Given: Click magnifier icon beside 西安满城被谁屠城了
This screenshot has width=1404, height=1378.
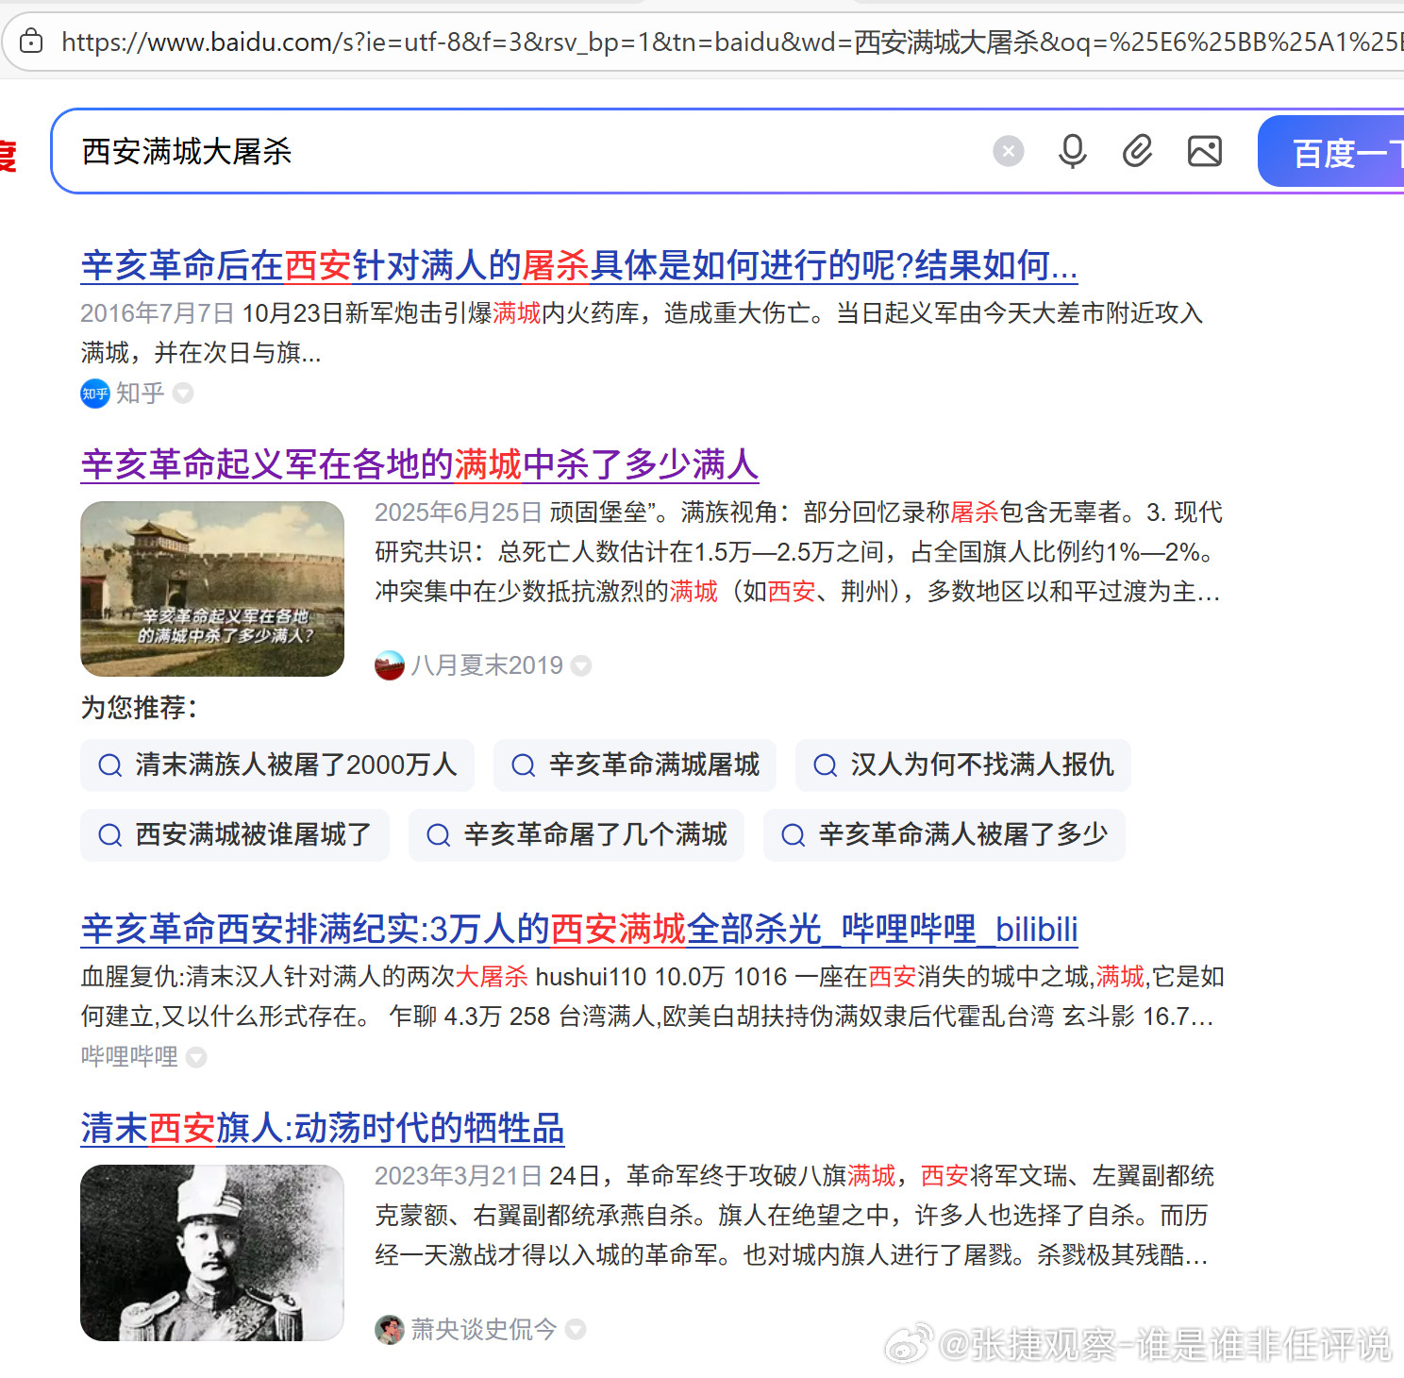Looking at the screenshot, I should tap(110, 835).
